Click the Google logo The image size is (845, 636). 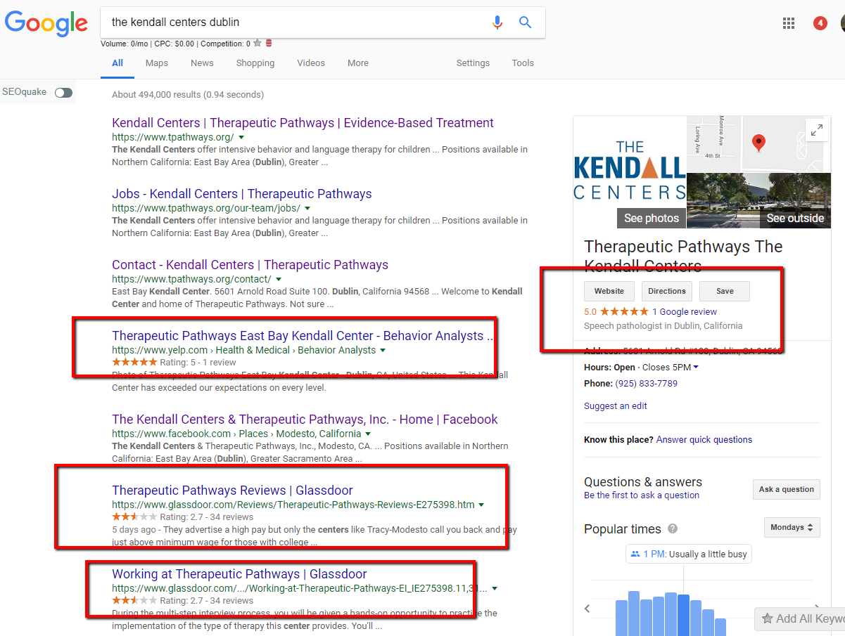coord(46,23)
